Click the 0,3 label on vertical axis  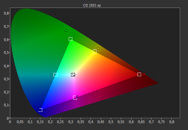coord(6,79)
